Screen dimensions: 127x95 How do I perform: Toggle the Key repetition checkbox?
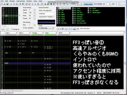click(x=24, y=28)
